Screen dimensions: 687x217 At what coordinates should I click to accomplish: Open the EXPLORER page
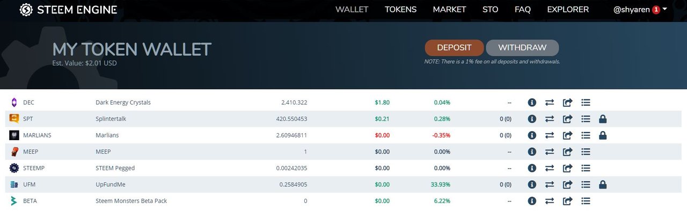click(568, 10)
